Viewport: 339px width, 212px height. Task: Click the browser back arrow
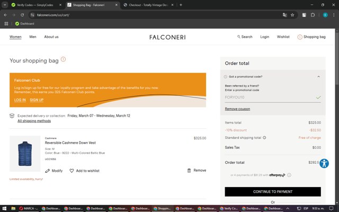pyautogui.click(x=5, y=15)
